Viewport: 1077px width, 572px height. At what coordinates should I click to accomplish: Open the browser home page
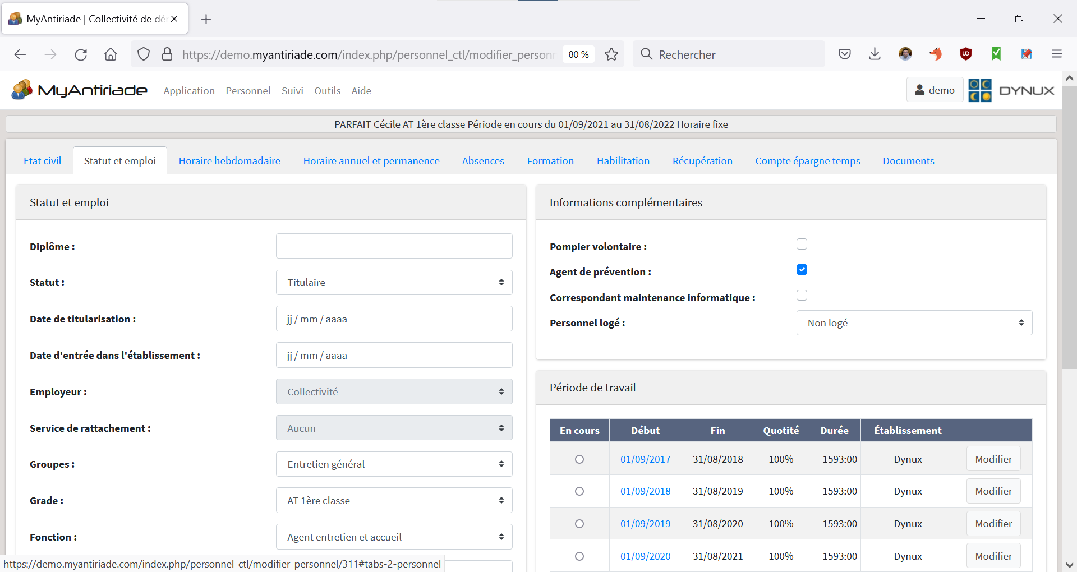point(111,54)
